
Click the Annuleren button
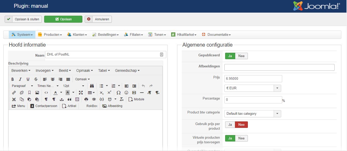[98, 19]
